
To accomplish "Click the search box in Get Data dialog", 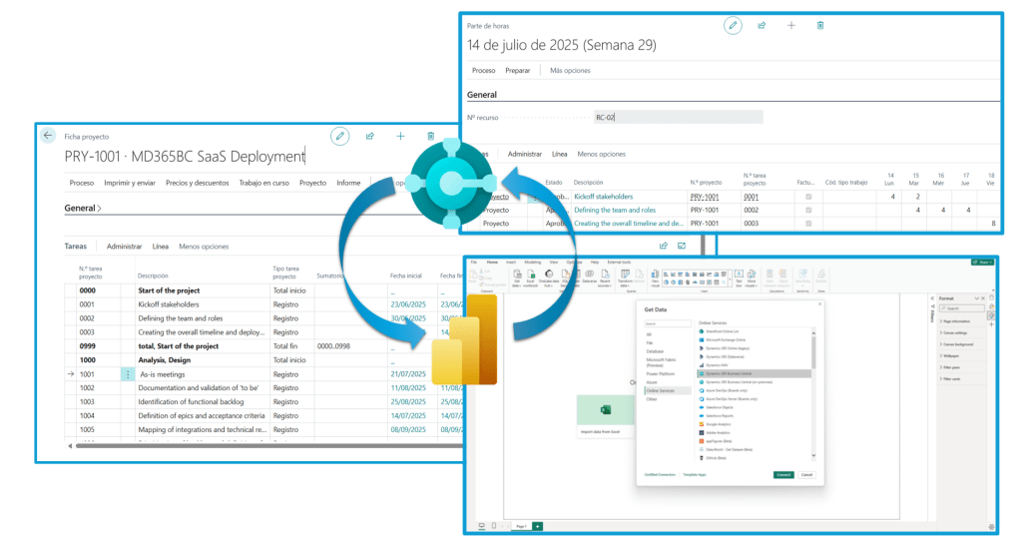I will [x=668, y=323].
